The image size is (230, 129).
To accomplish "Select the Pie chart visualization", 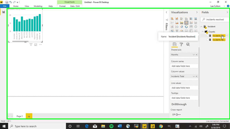I will click(181, 27).
